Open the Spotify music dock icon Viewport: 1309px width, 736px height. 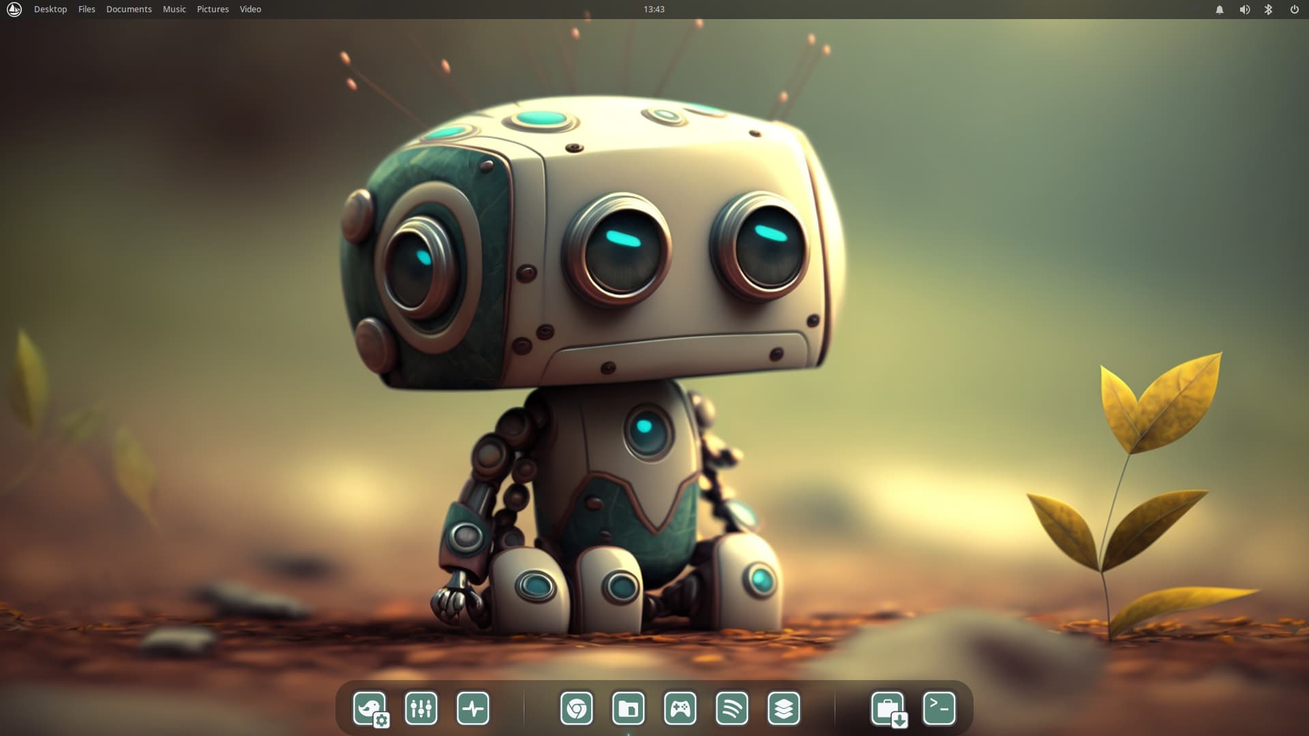(732, 709)
